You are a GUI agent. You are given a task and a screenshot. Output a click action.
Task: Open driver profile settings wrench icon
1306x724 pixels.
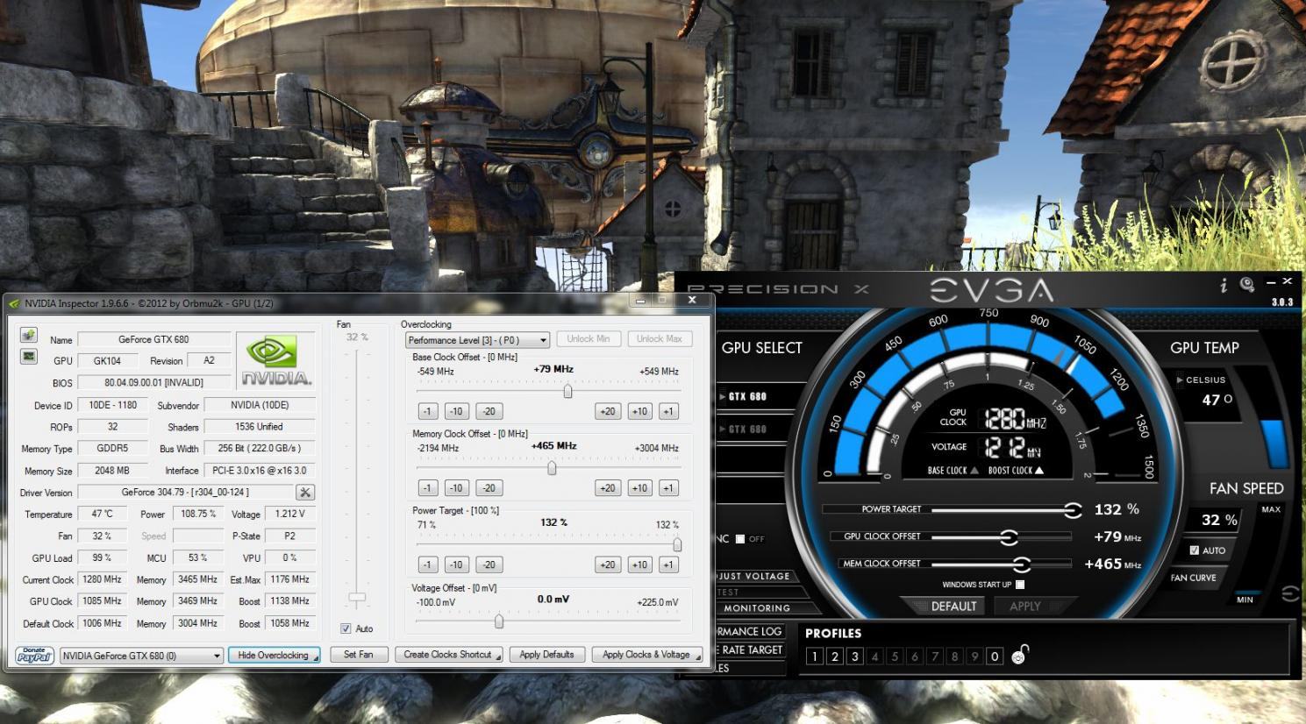[305, 493]
